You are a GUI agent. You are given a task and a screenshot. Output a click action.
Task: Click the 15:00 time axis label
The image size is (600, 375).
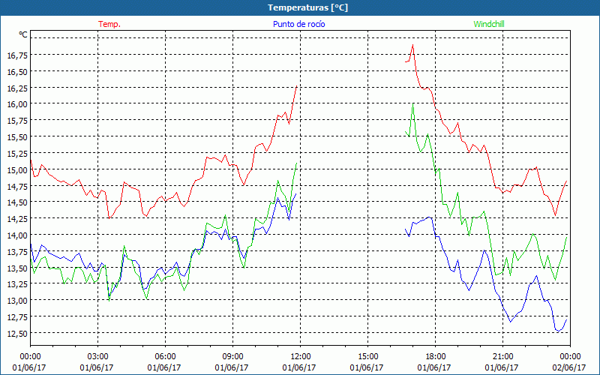[x=367, y=357]
